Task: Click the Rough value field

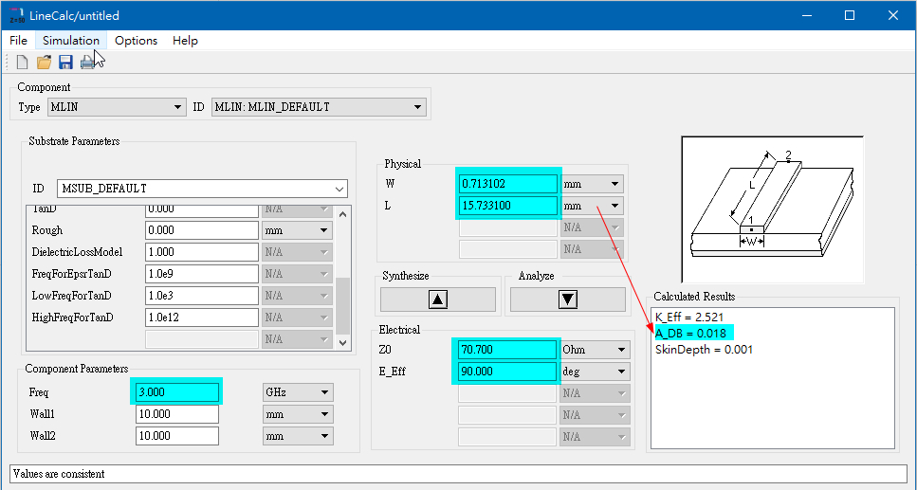Action: (202, 230)
